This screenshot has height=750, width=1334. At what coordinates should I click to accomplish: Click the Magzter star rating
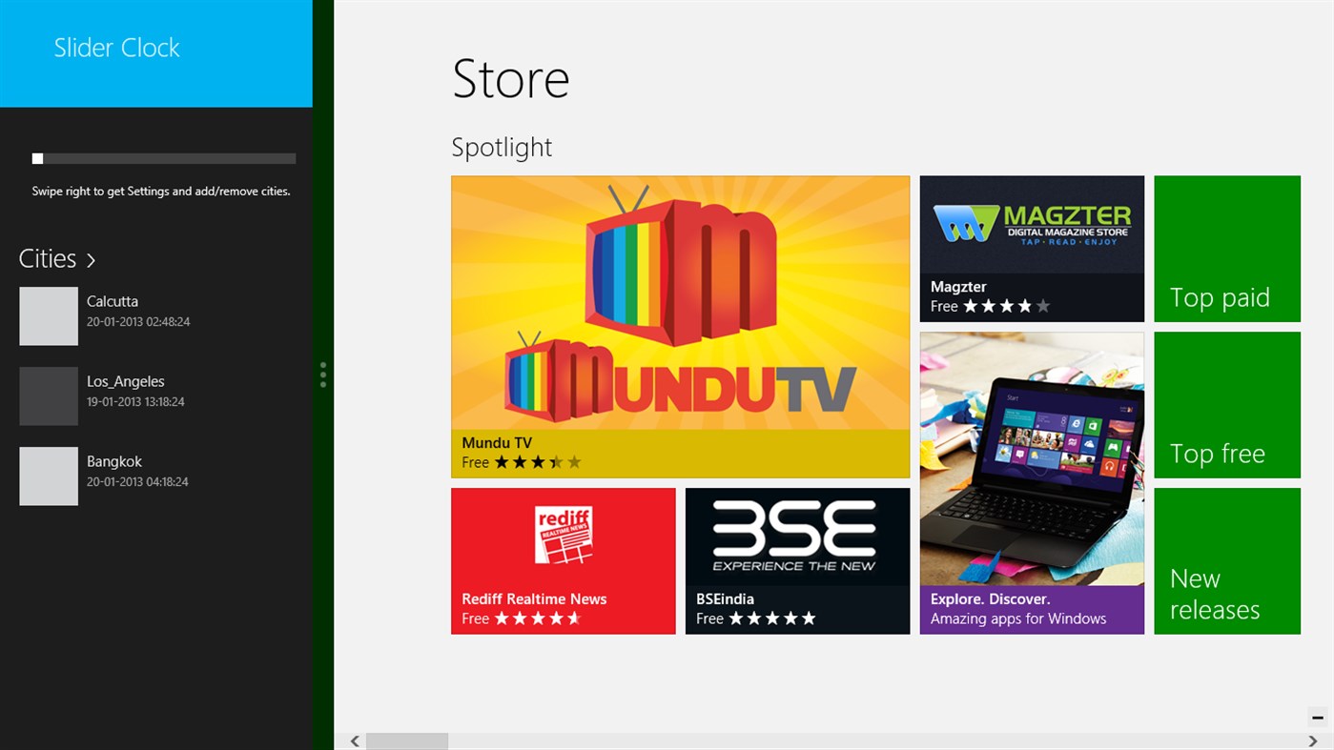pos(1007,306)
